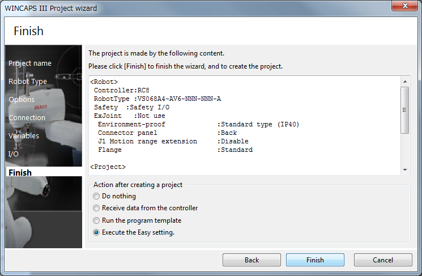This screenshot has width=422, height=276.
Task: Switch to the Options step
Action: 22,100
